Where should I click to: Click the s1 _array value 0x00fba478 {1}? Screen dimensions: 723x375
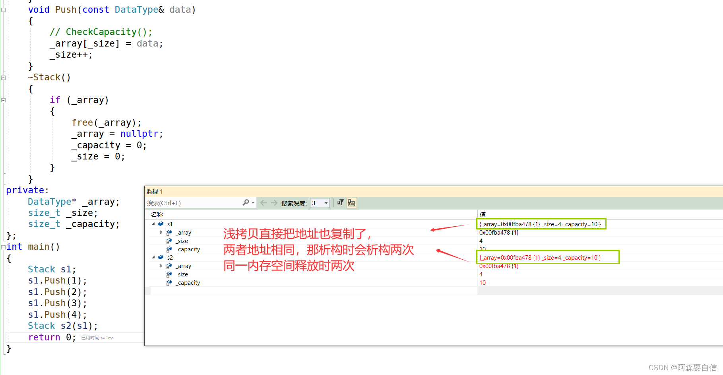click(x=499, y=233)
